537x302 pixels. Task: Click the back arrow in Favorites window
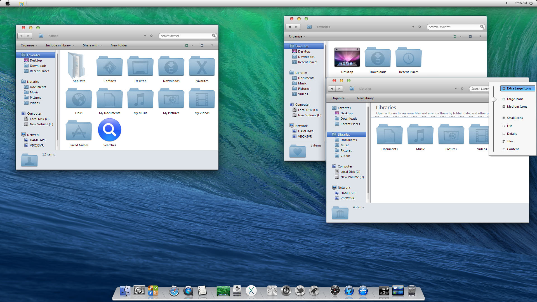click(x=289, y=27)
